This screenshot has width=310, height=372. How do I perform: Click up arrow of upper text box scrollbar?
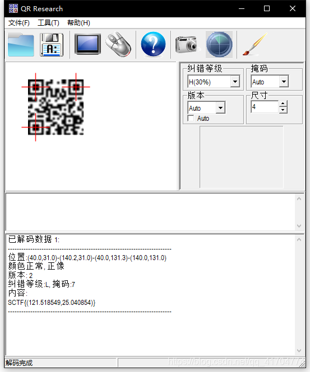[299, 199]
